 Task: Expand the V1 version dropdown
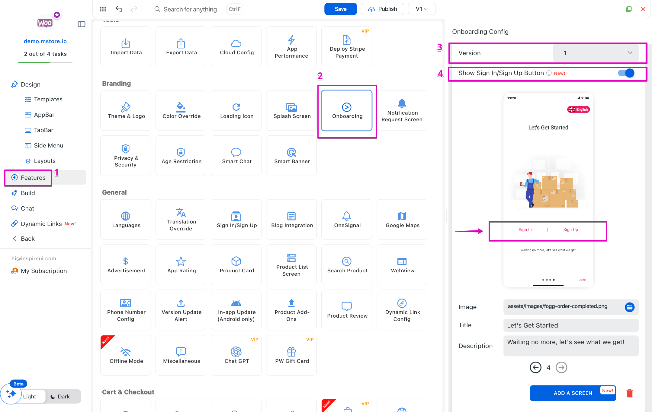(x=421, y=9)
